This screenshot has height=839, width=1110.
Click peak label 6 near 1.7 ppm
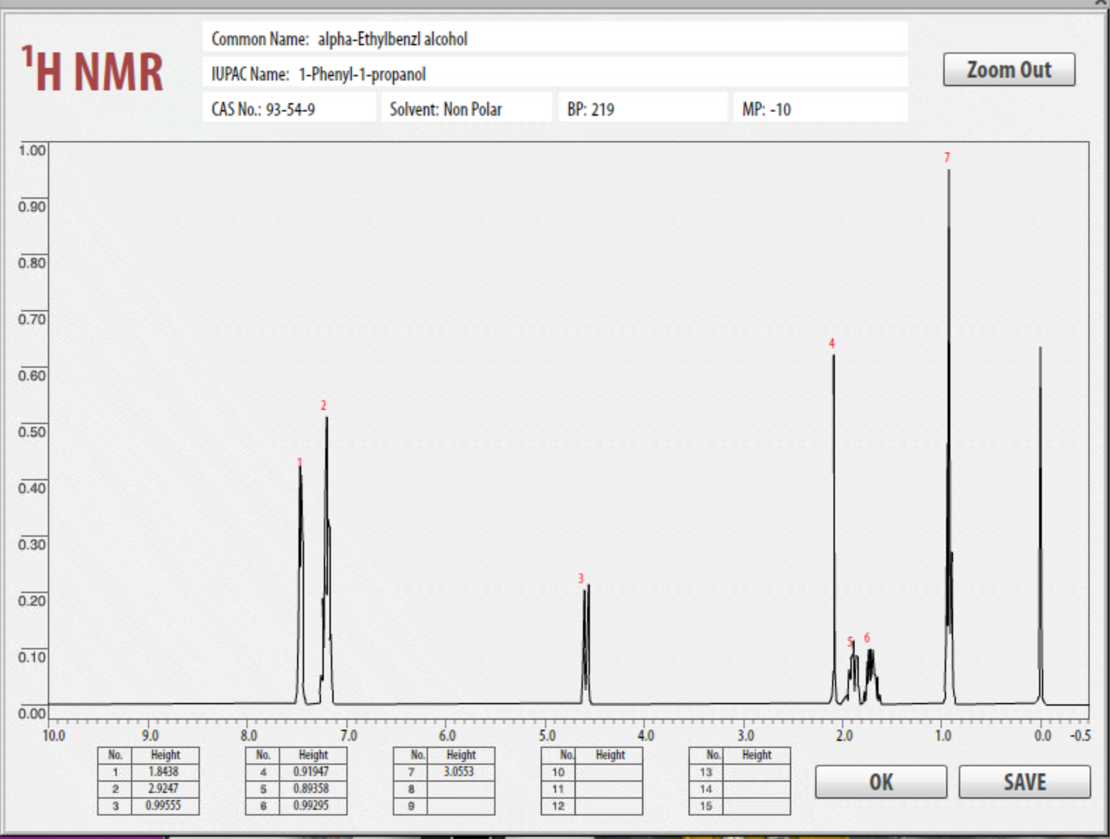[x=867, y=638]
